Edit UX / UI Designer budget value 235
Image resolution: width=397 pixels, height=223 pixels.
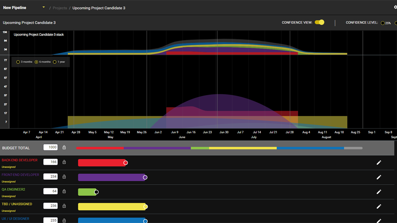click(50, 220)
